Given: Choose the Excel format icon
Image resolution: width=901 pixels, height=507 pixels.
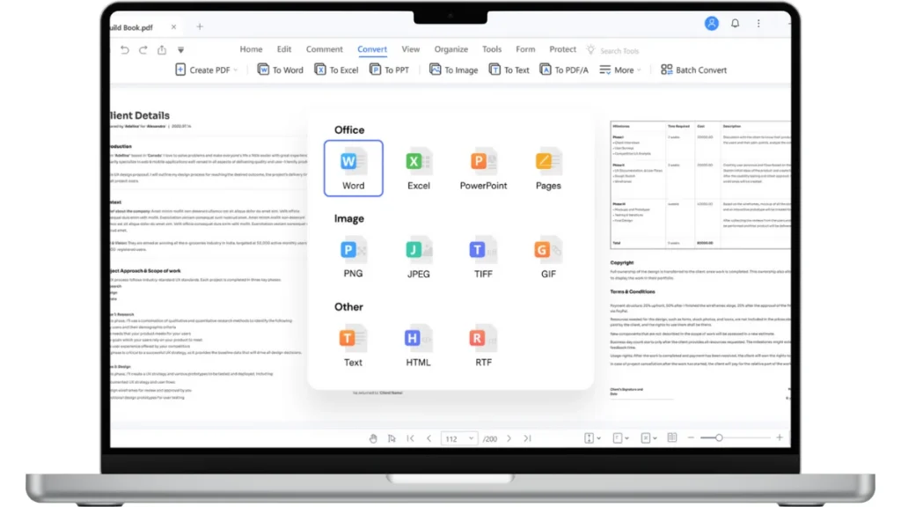Looking at the screenshot, I should point(418,168).
